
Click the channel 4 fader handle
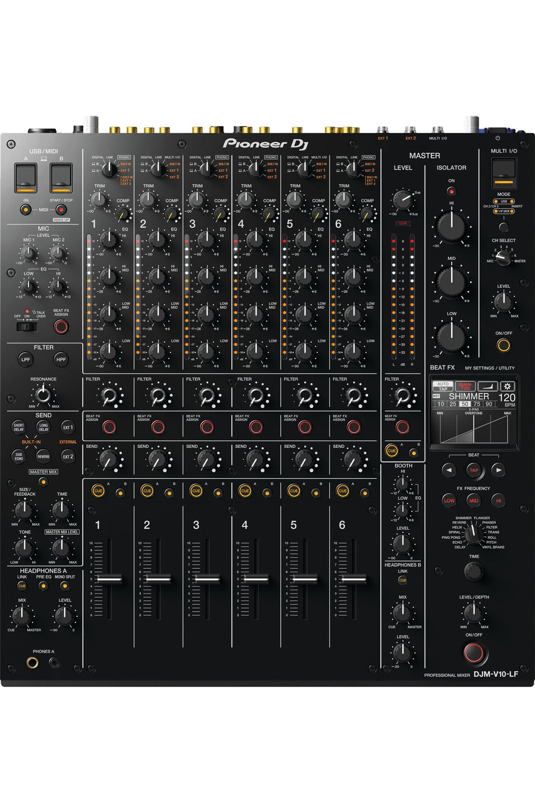[256, 579]
